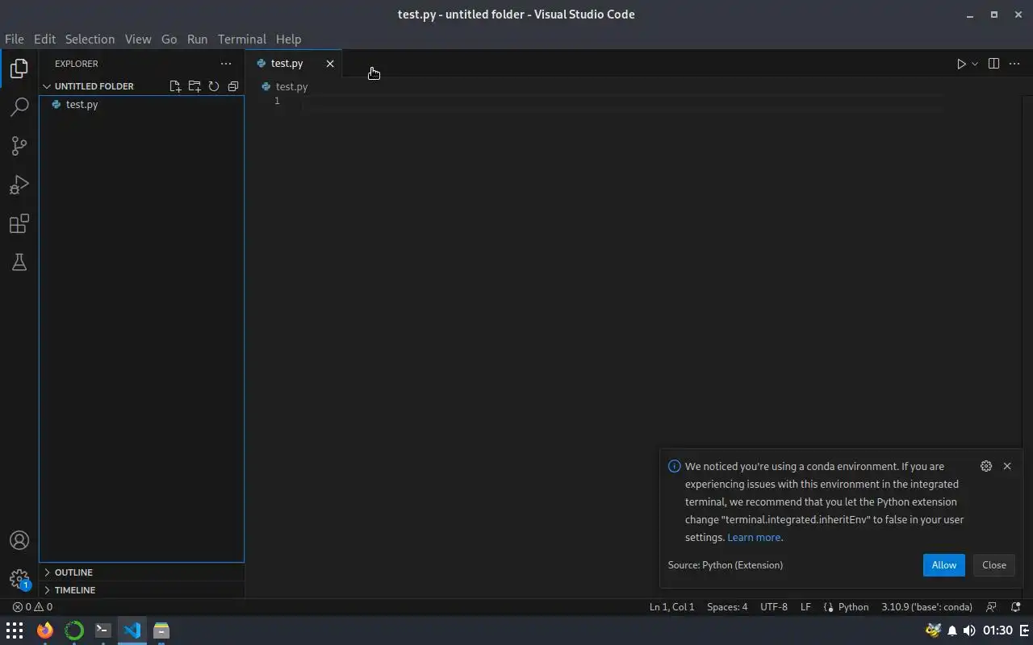Open the file manager from taskbar
Image resolution: width=1033 pixels, height=645 pixels.
click(x=161, y=630)
